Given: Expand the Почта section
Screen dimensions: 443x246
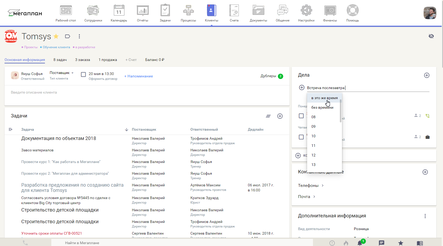Looking at the screenshot, I should (x=307, y=197).
